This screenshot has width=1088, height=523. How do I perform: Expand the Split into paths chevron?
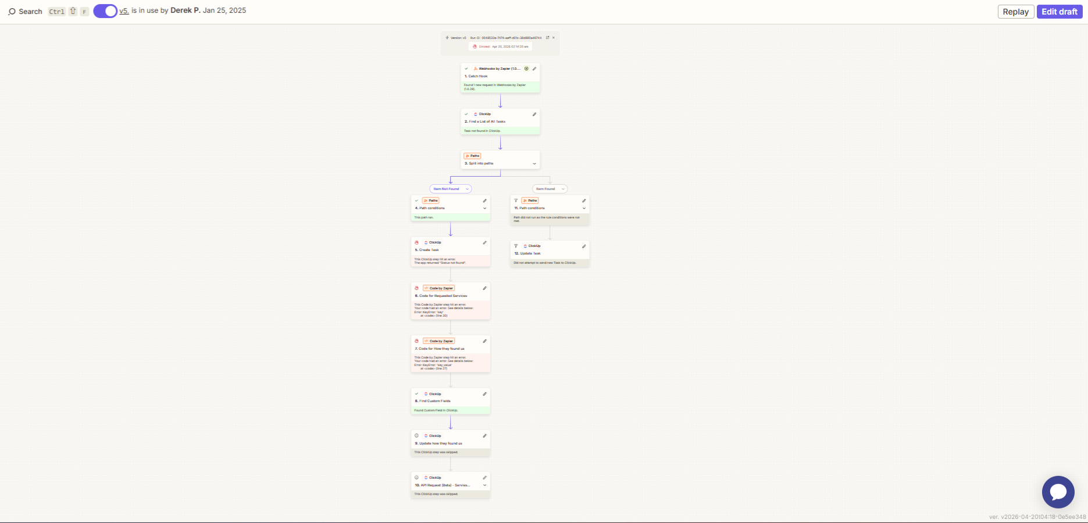click(x=534, y=164)
